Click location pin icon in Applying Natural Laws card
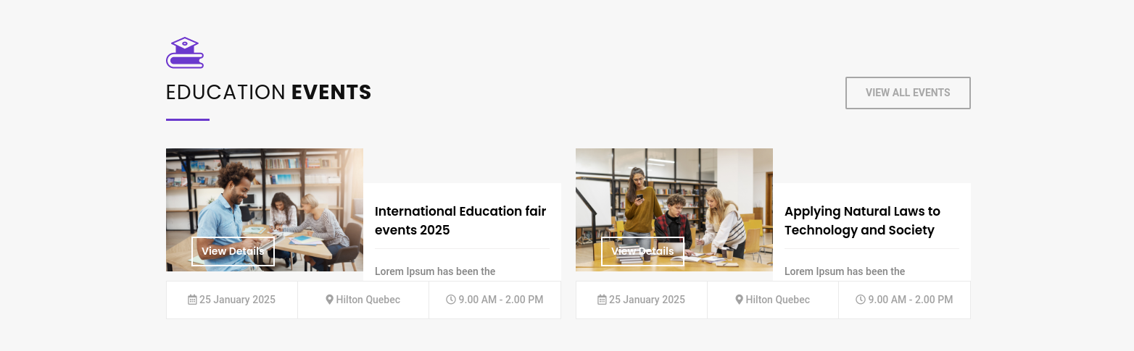 739,300
